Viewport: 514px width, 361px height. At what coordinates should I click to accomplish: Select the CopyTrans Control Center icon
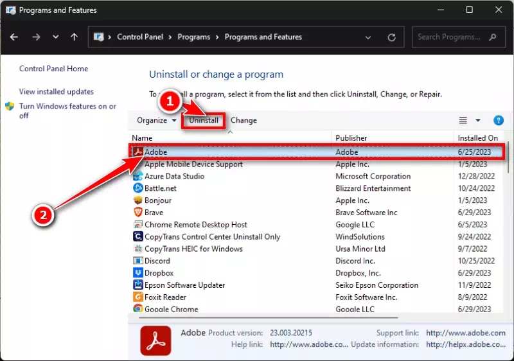click(138, 236)
